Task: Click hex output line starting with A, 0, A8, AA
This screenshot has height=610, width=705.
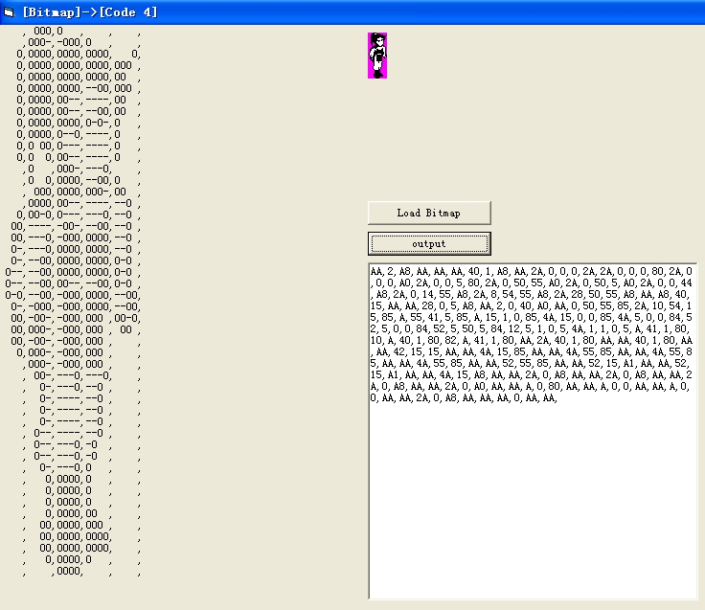Action: coord(531,386)
